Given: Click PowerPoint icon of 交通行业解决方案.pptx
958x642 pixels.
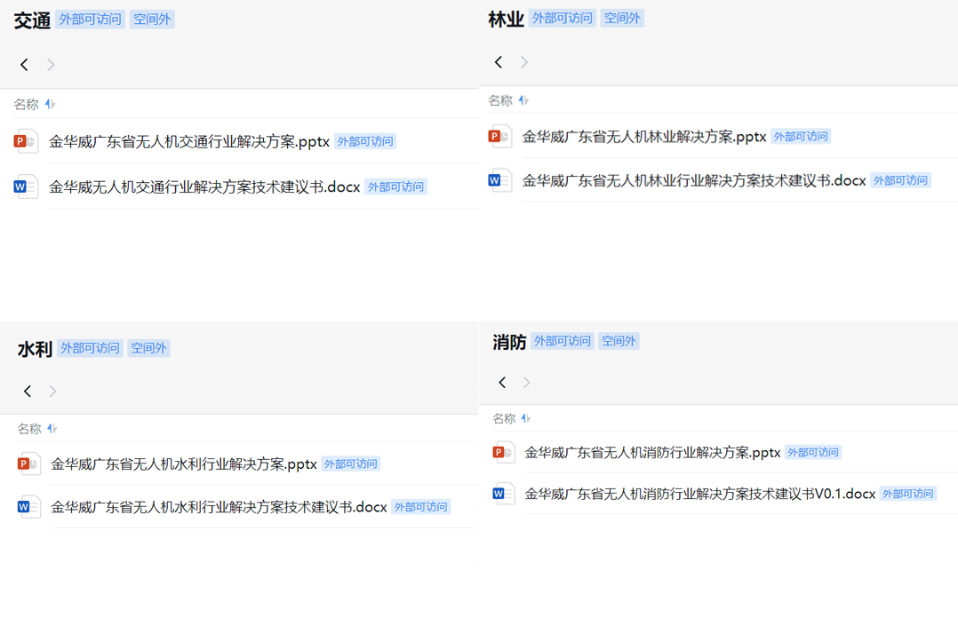Looking at the screenshot, I should click(x=27, y=141).
